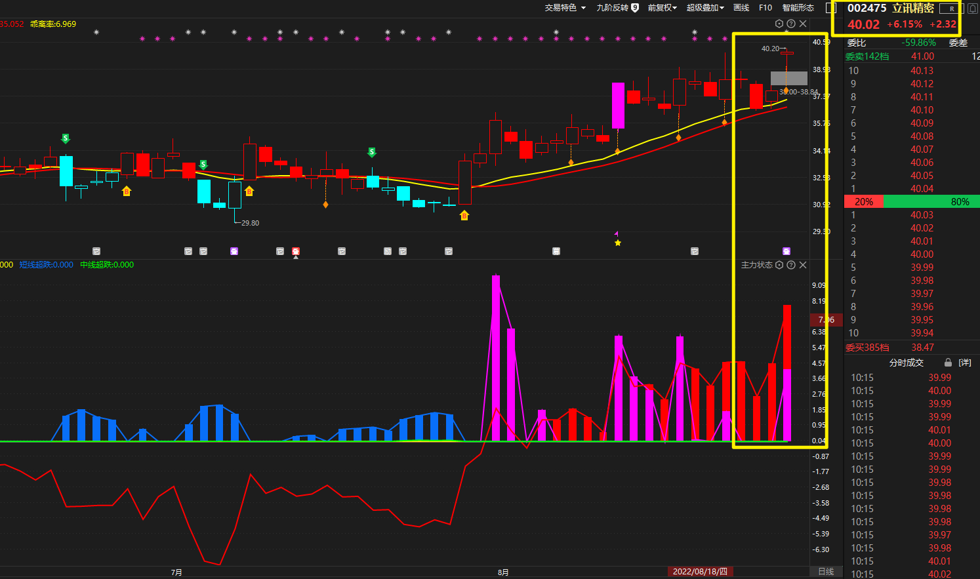Select sell level 1 price 40.04

click(x=922, y=189)
